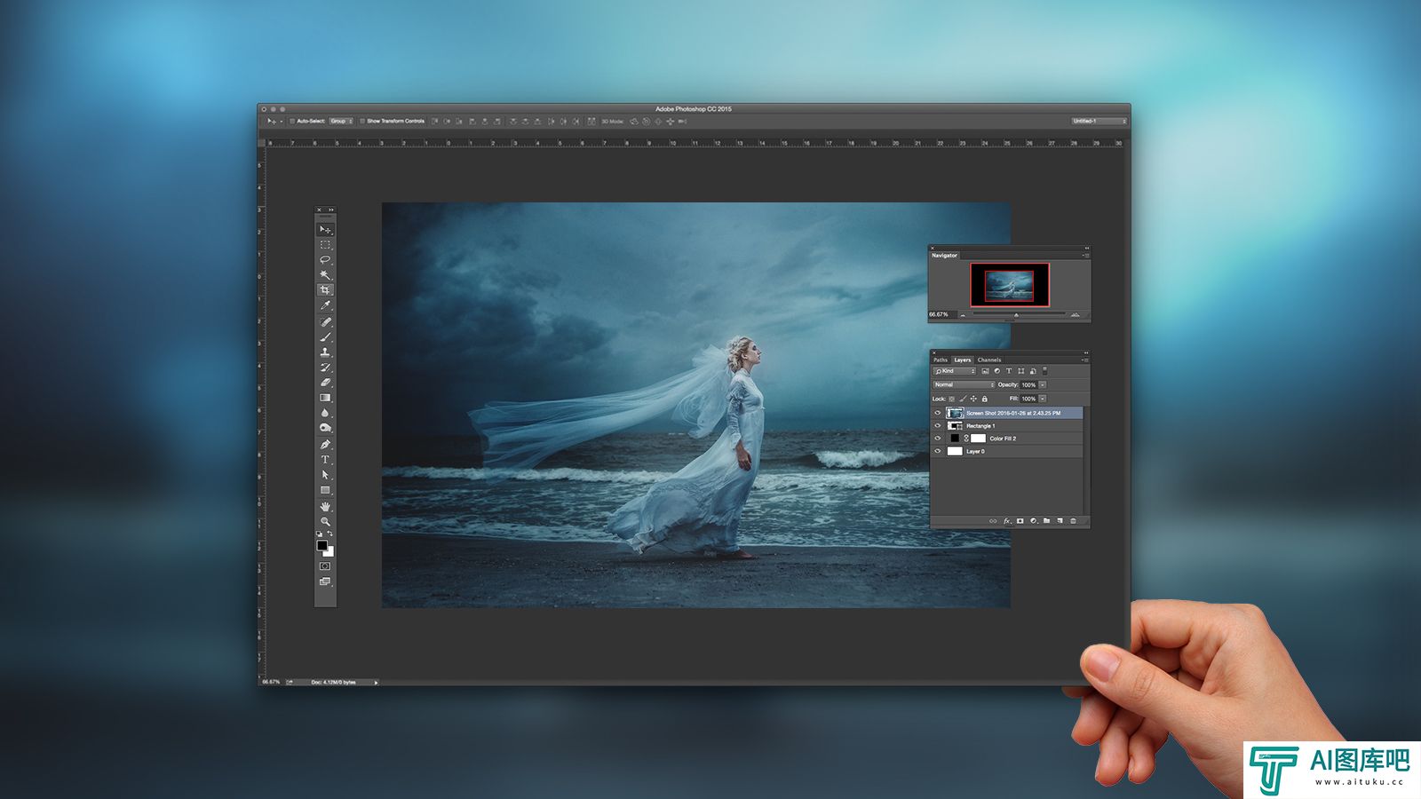
Task: Select the Eyedropper tool
Action: point(325,305)
